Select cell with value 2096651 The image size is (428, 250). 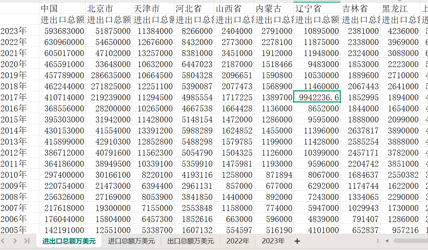tap(234, 75)
